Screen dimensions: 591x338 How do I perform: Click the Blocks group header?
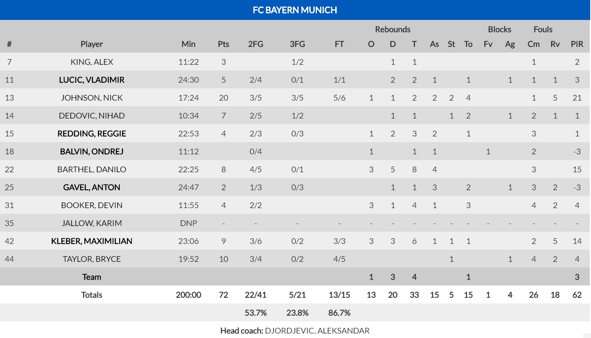point(499,29)
